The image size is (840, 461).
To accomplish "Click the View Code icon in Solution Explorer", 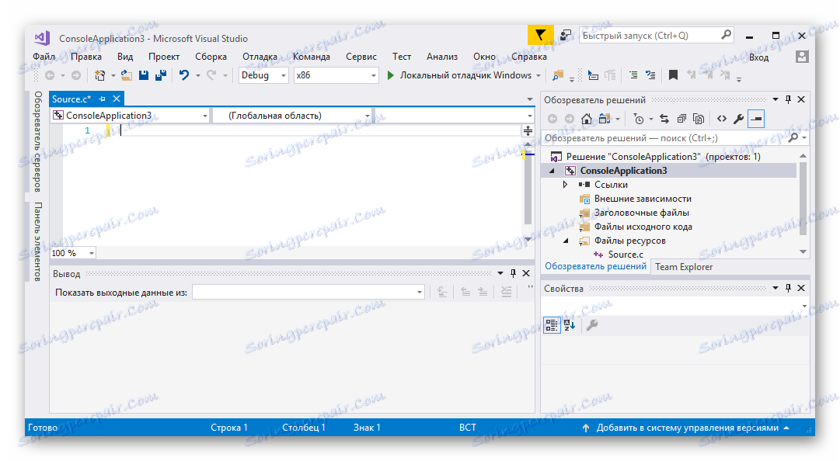I will click(x=722, y=118).
